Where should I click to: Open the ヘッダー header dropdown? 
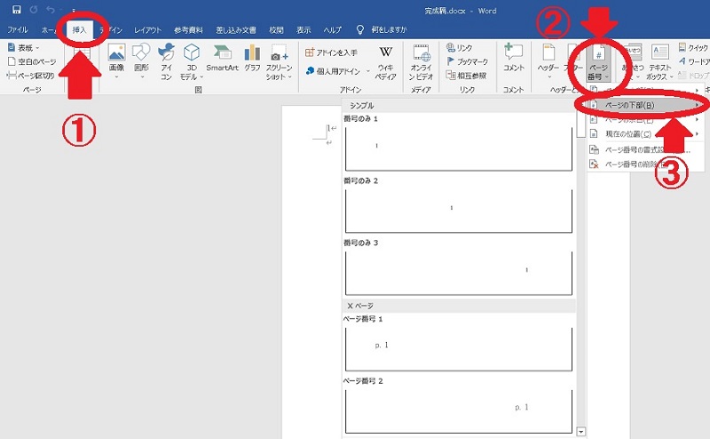(548, 61)
